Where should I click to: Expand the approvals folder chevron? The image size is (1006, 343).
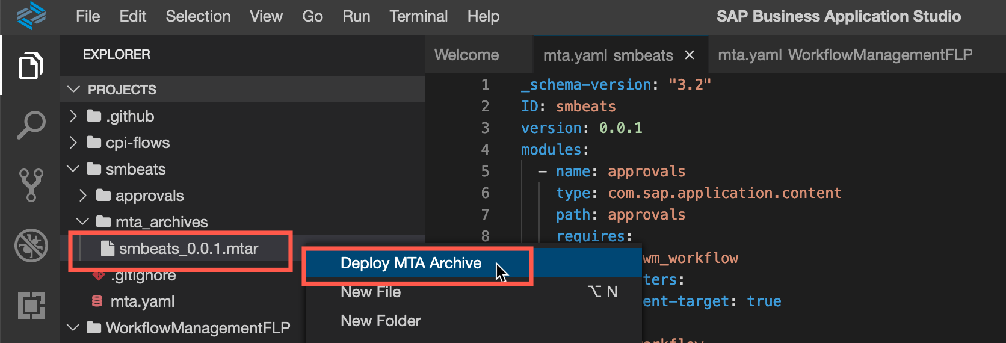(x=83, y=195)
